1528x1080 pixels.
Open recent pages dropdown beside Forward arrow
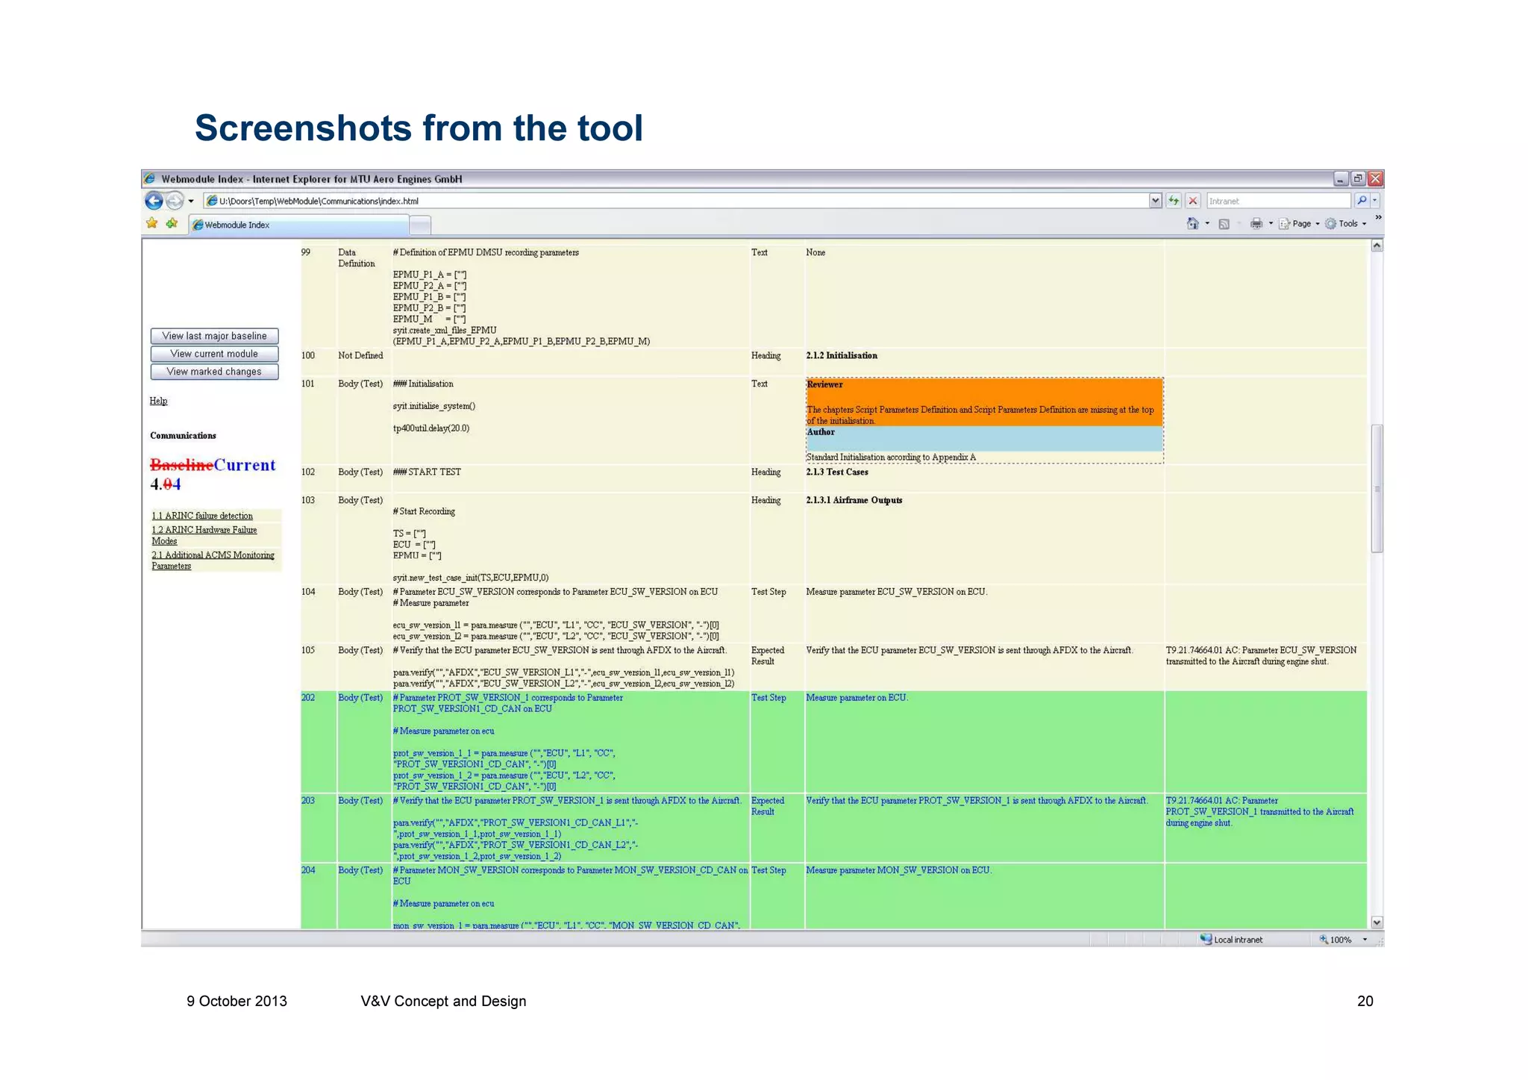191,201
